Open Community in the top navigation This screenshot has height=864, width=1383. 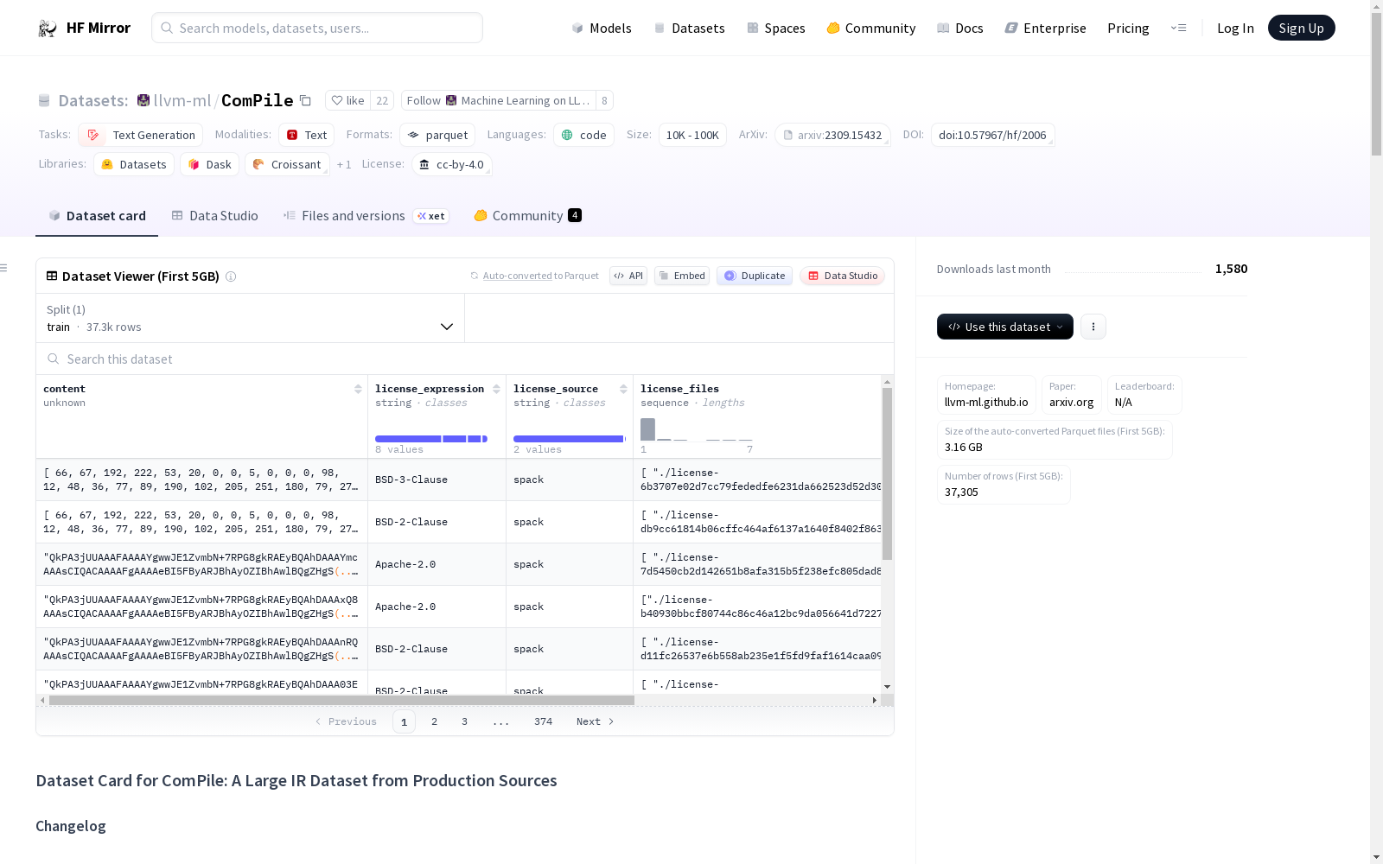pyautogui.click(x=870, y=28)
